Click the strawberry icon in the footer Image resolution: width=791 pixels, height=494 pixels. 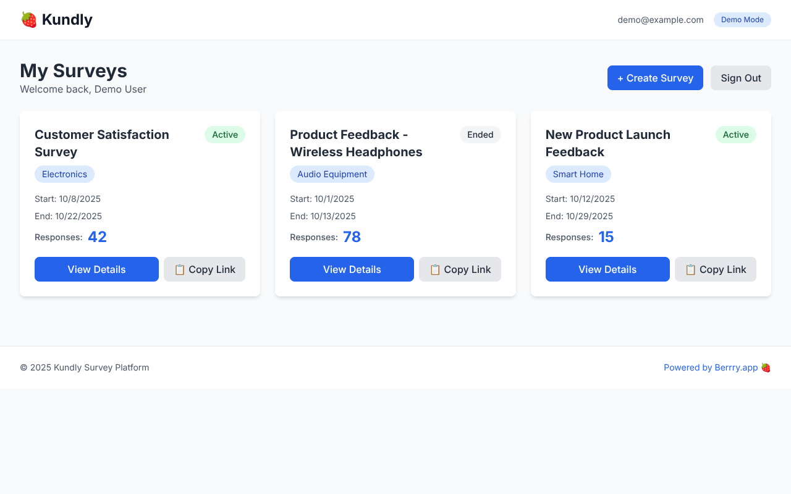click(766, 367)
